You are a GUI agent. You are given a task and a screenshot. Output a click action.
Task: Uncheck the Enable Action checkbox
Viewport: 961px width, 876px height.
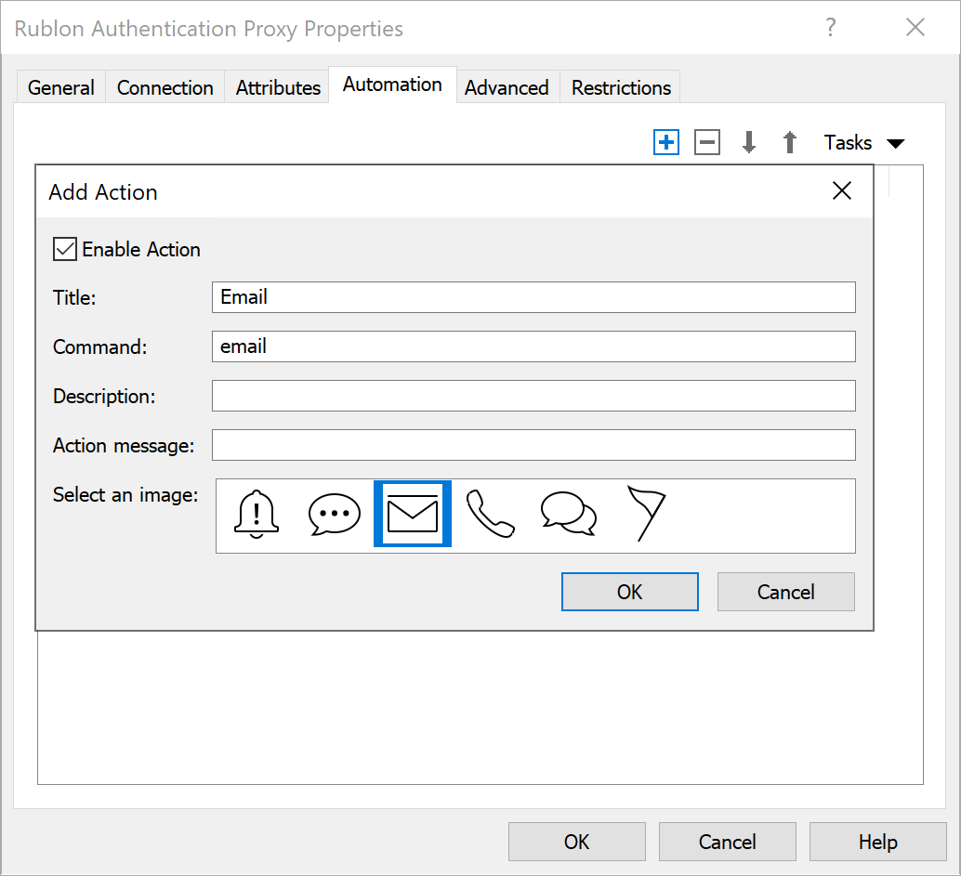pyautogui.click(x=65, y=249)
